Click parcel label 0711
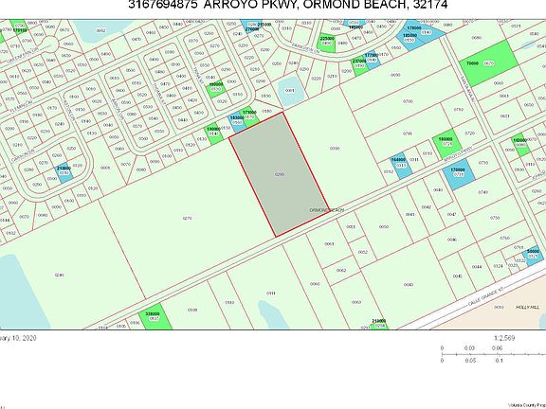Viewport: 546px width, 409px height. pyautogui.click(x=408, y=133)
